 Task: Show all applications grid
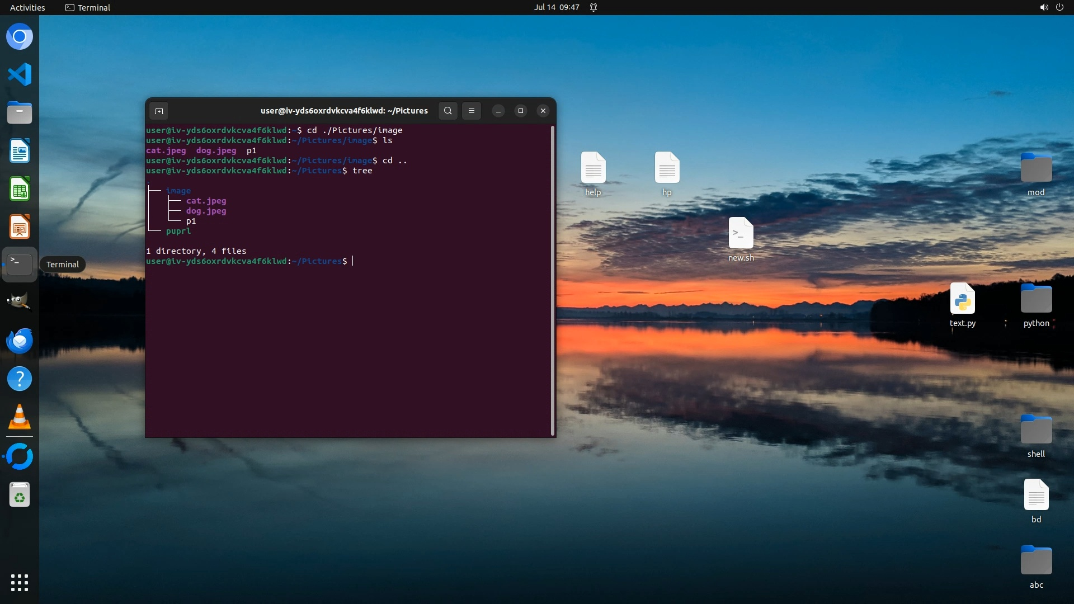(20, 582)
